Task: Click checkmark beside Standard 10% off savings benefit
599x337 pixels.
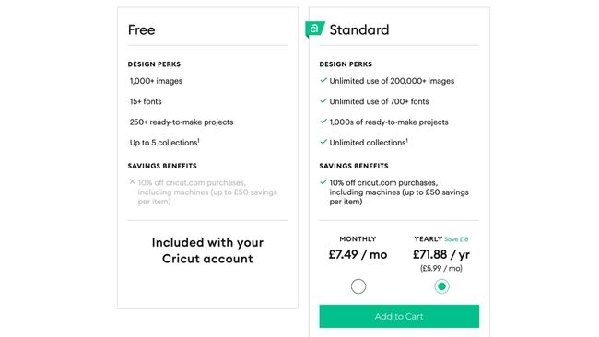Action: 323,182
